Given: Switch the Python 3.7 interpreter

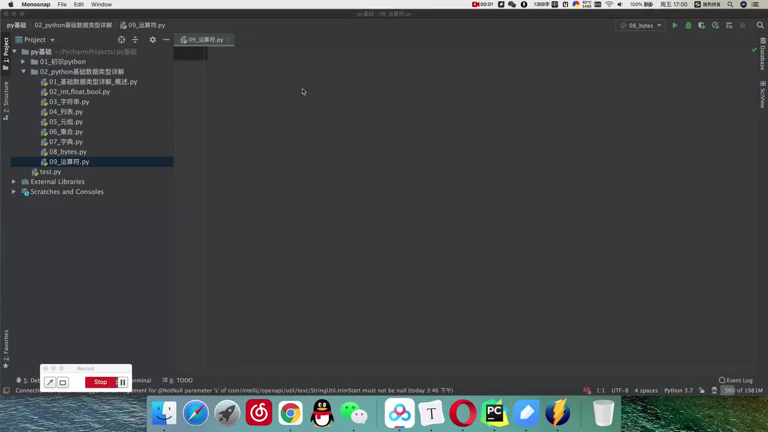Looking at the screenshot, I should coord(678,391).
